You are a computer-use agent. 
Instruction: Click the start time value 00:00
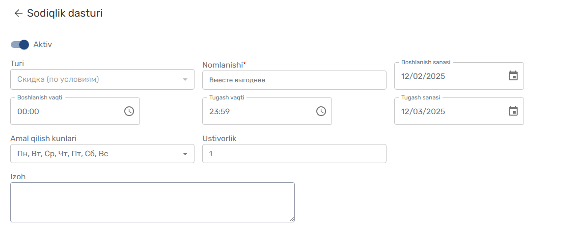(28, 111)
